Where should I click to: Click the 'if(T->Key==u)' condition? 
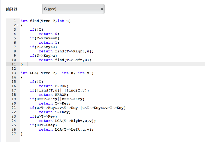pos(45,38)
